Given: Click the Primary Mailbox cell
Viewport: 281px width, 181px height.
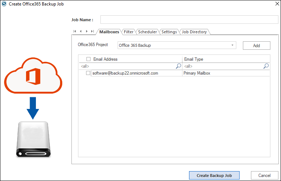Looking at the screenshot, I should [226, 73].
